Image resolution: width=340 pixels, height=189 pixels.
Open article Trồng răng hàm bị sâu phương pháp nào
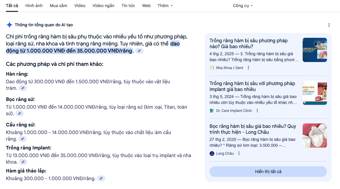pos(248,44)
